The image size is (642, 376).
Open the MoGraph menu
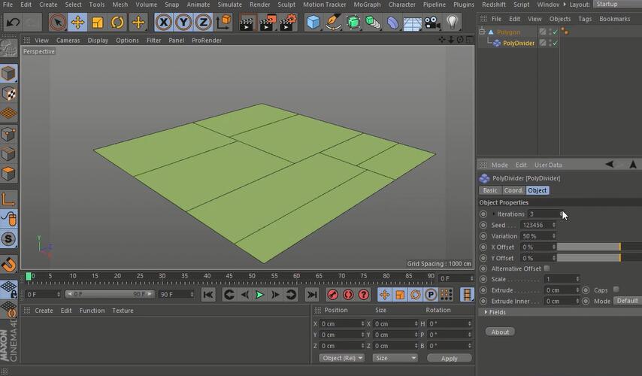[x=367, y=5]
